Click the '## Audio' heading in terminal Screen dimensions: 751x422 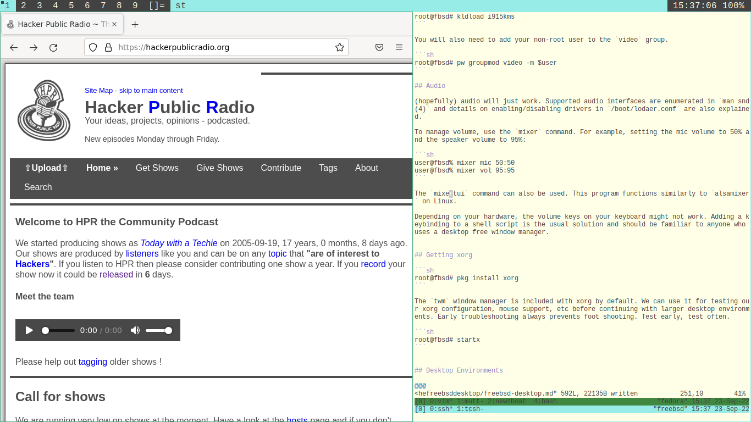[430, 86]
